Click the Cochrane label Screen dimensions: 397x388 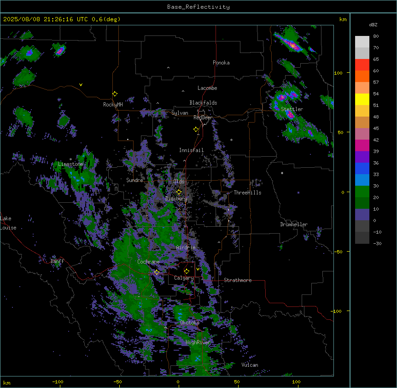point(148,262)
